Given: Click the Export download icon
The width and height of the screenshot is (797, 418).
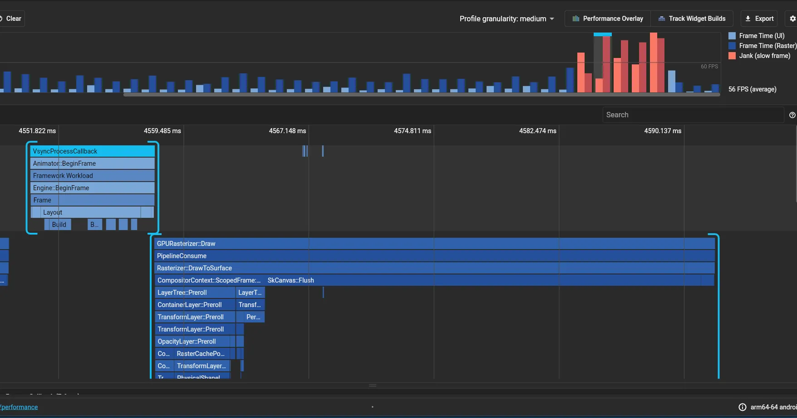Looking at the screenshot, I should click(x=748, y=19).
